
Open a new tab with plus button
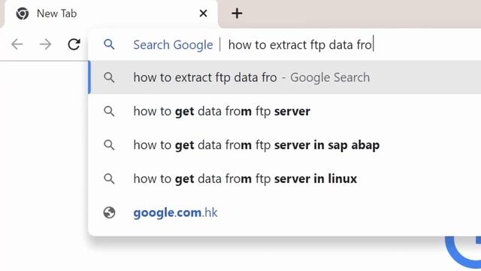click(237, 14)
